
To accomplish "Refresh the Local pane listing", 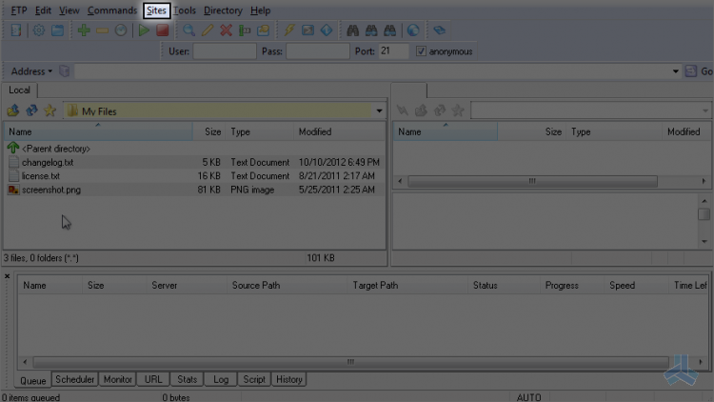I will (31, 111).
